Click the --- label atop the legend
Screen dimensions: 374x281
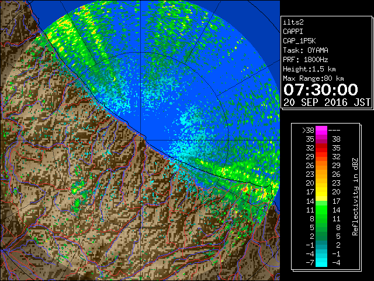[334, 131]
